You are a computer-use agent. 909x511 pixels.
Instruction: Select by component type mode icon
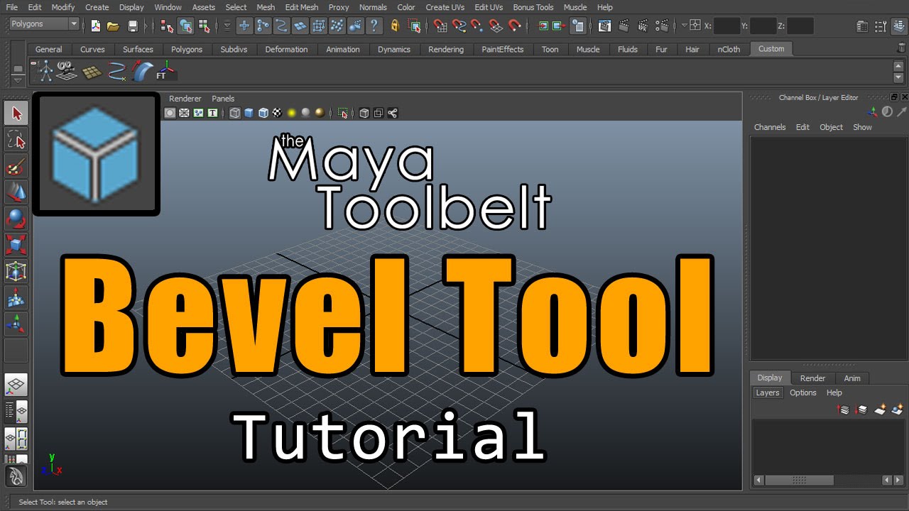[205, 26]
